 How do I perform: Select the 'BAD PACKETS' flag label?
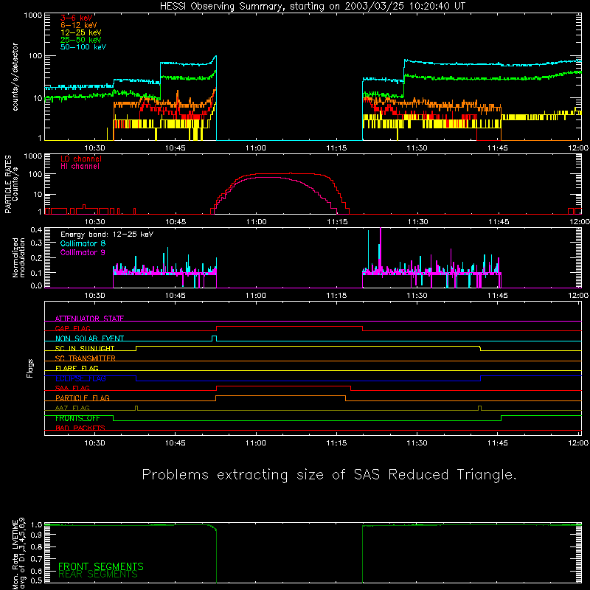coord(80,428)
